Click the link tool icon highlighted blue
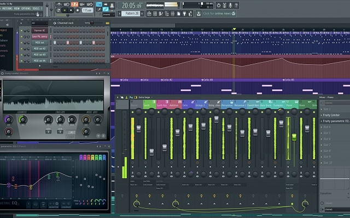 point(106,9)
